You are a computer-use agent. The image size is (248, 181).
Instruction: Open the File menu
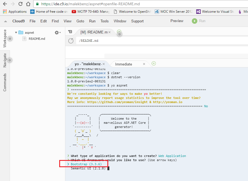tap(32, 21)
